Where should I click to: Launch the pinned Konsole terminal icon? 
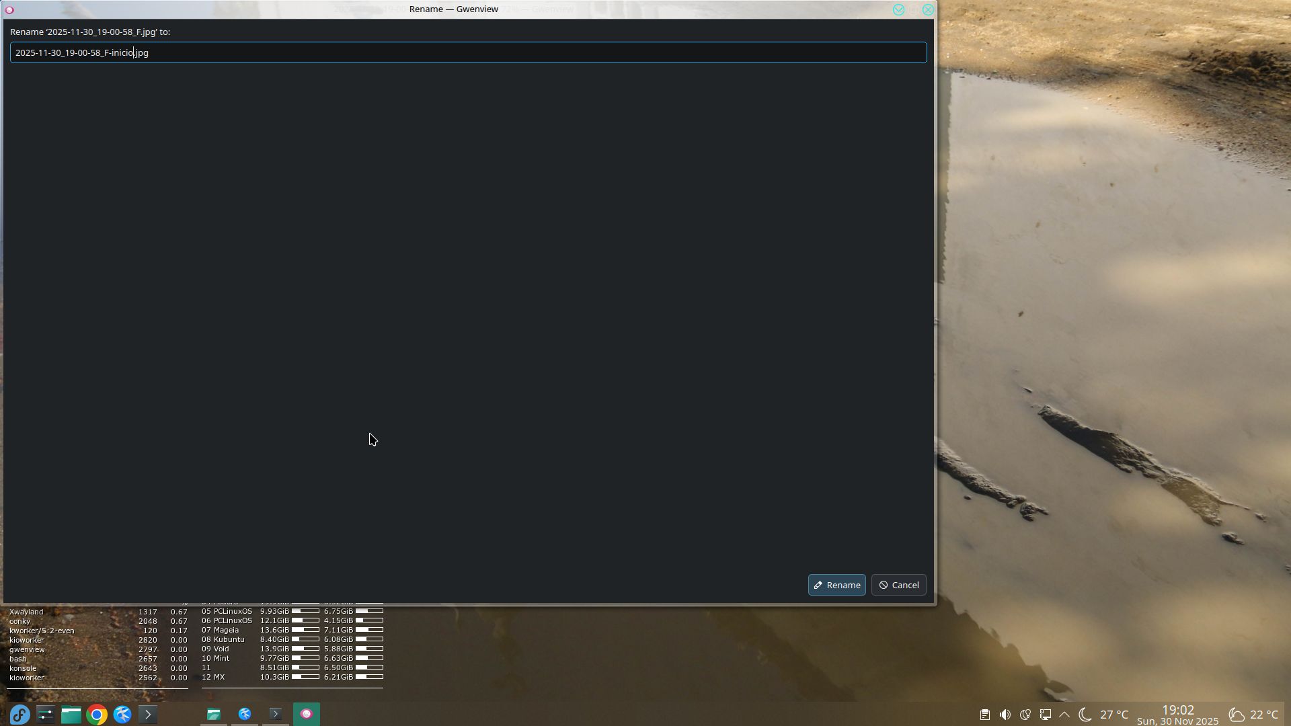coord(148,714)
